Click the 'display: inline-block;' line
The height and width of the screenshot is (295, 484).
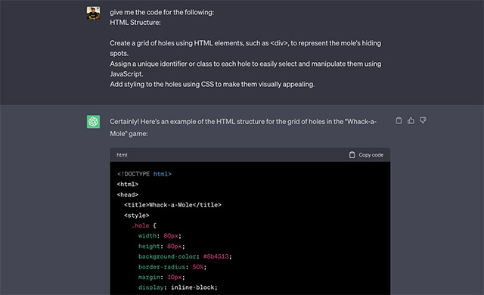178,287
